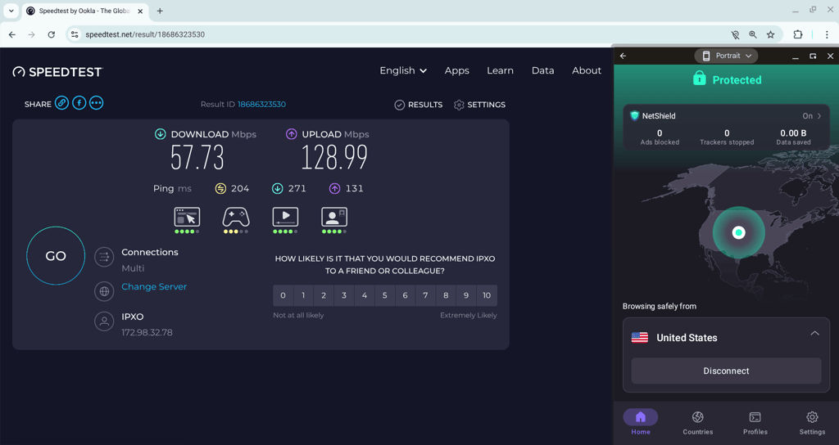The height and width of the screenshot is (445, 839).
Task: Open the VPN Settings tab
Action: pos(812,423)
